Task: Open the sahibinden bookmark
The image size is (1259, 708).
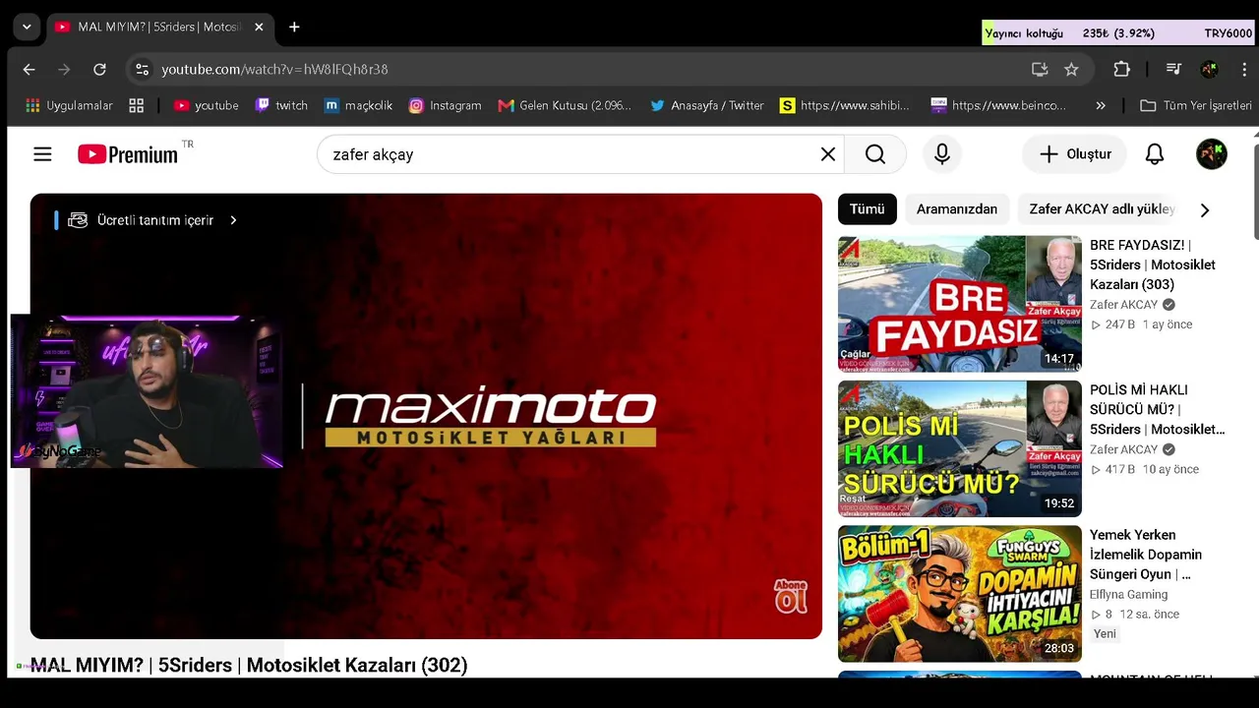Action: [x=845, y=105]
